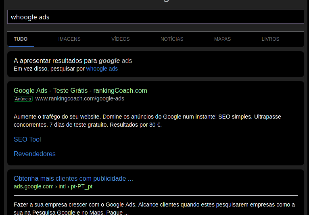Open the Revendedores sitelink
Image resolution: width=309 pixels, height=215 pixels.
pyautogui.click(x=35, y=154)
